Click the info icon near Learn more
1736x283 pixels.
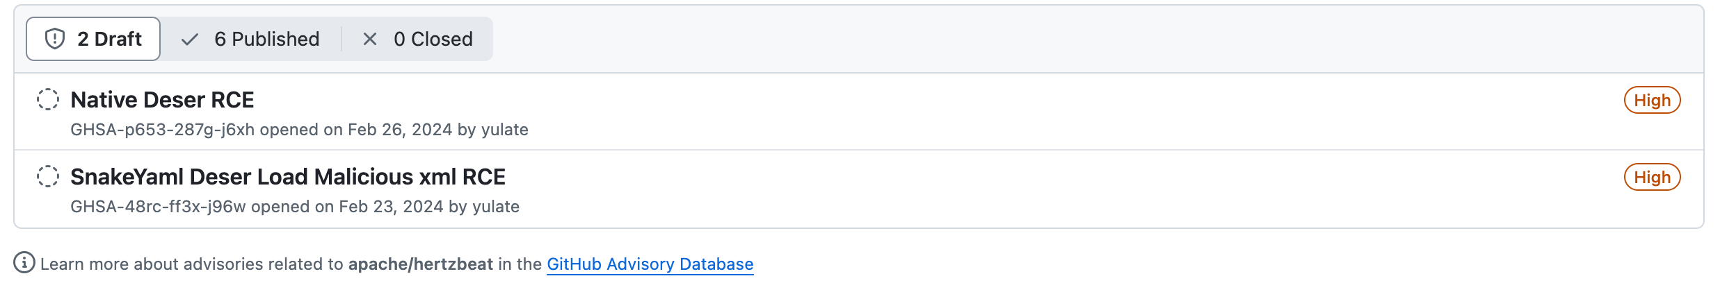[24, 263]
